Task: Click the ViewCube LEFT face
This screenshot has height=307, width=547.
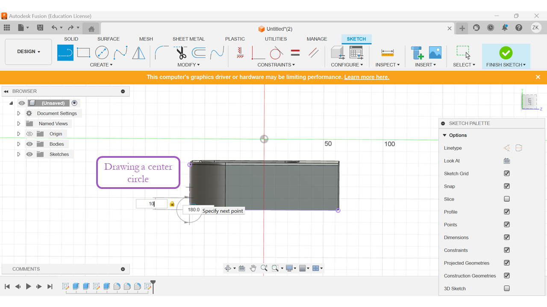Action: pos(529,101)
